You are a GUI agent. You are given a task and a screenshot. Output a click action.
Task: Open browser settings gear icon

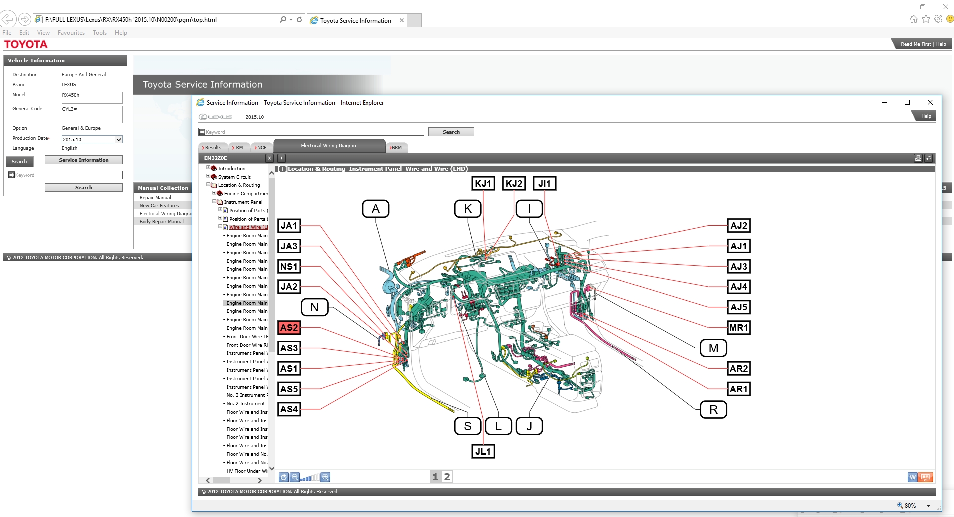[938, 19]
